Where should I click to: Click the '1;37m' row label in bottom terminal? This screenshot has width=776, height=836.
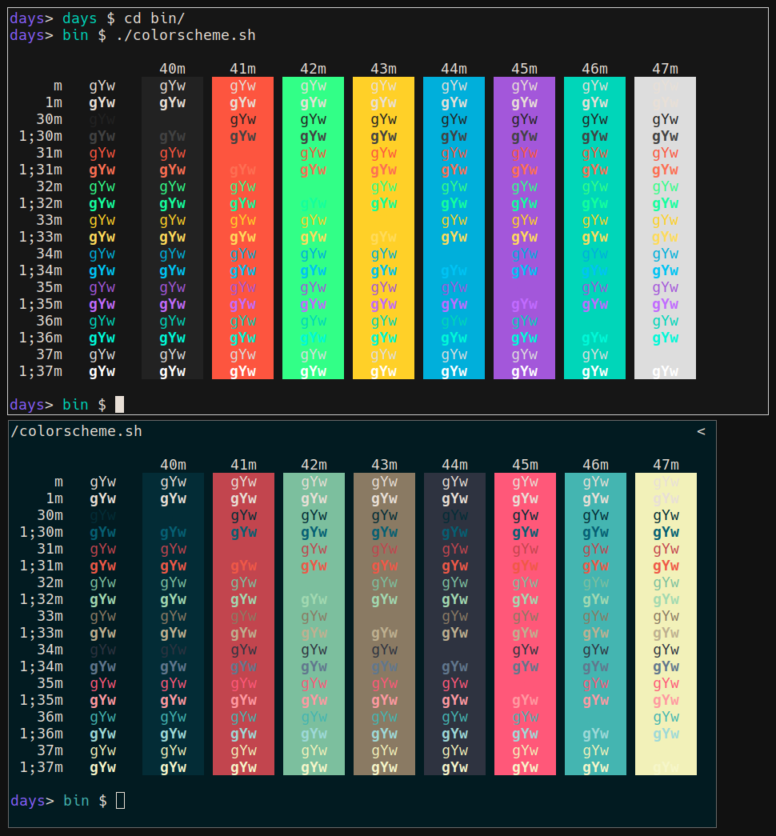(42, 767)
